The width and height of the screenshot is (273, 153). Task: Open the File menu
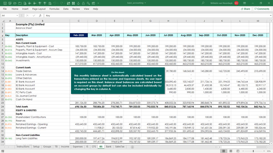tap(5, 9)
